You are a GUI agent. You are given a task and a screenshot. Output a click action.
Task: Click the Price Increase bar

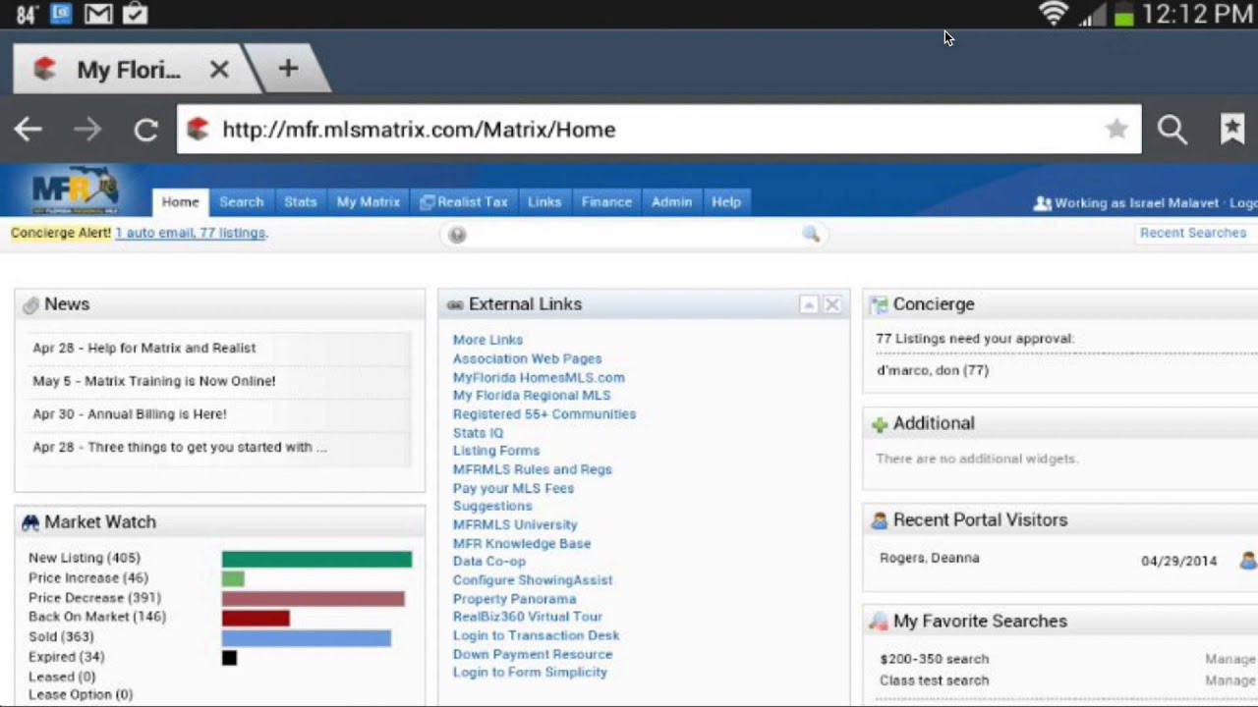click(233, 578)
